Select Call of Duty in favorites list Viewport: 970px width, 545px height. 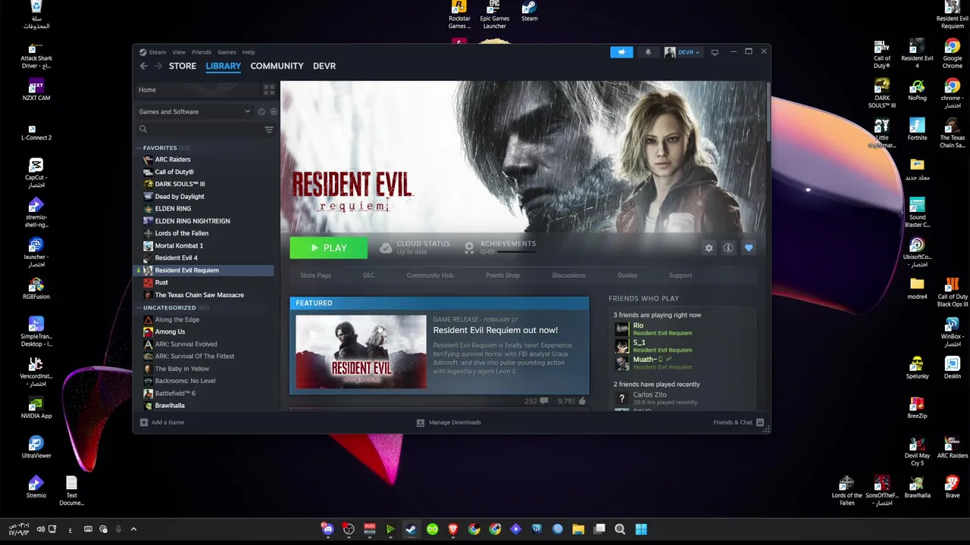174,172
